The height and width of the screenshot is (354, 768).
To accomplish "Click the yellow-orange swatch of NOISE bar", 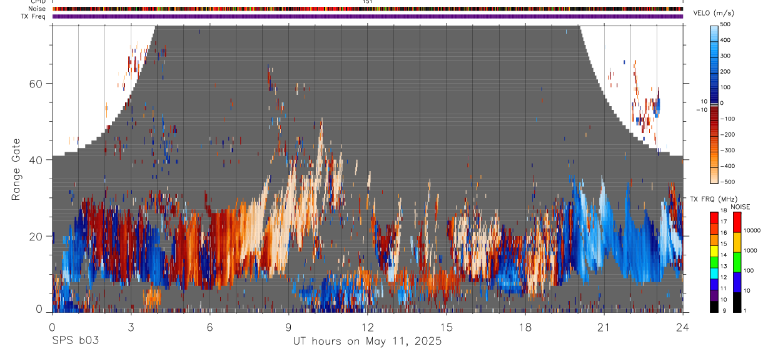I will [x=738, y=242].
